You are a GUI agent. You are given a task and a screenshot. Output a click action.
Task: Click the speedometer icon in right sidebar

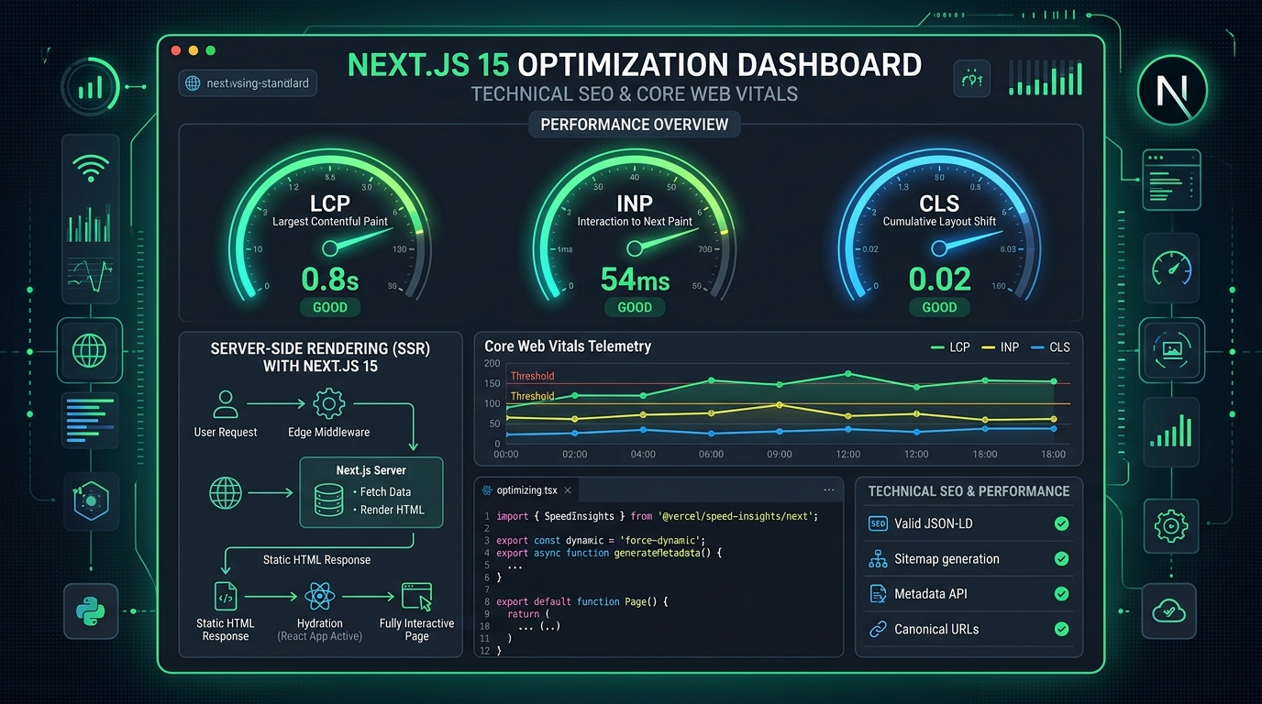(1170, 268)
